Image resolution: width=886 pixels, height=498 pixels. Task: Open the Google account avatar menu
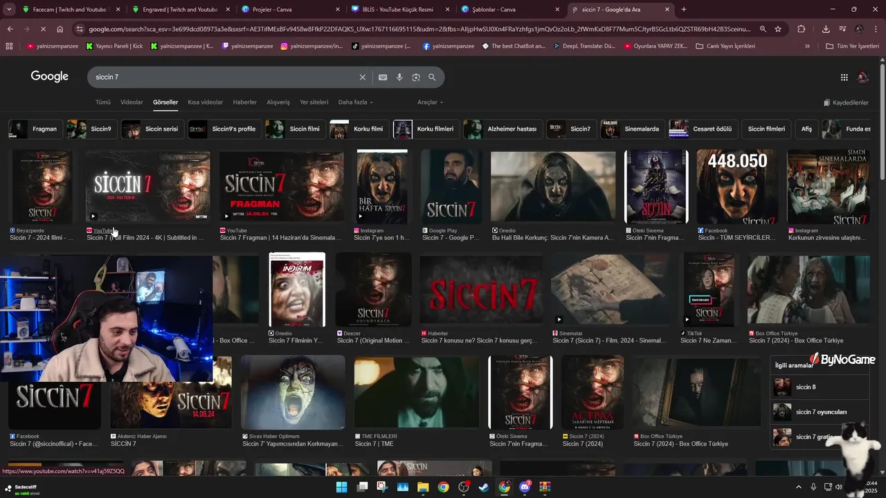(x=862, y=77)
